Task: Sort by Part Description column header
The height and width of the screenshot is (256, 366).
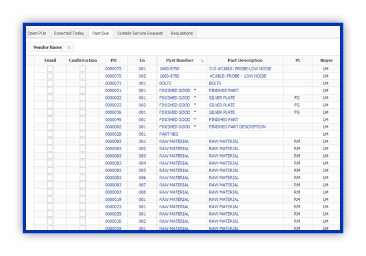Action: pyautogui.click(x=245, y=60)
